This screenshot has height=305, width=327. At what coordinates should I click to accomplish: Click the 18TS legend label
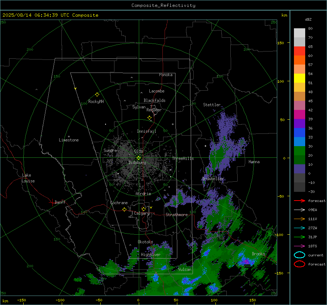[312, 246]
